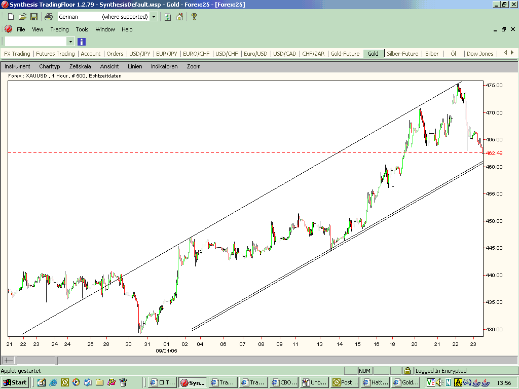Click the Refresh page icon
519x389 pixels.
[168, 17]
